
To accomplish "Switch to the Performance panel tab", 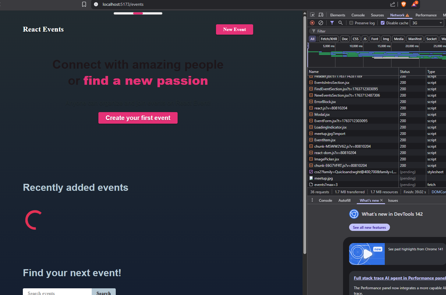I will click(x=426, y=15).
